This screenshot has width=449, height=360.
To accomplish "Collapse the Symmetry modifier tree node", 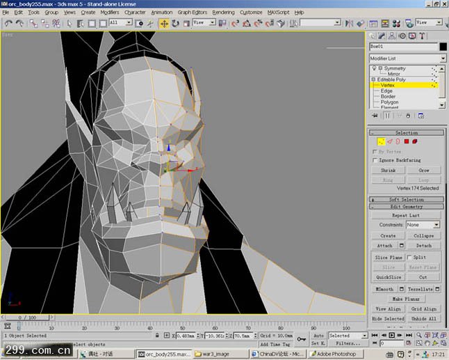I will pyautogui.click(x=379, y=68).
